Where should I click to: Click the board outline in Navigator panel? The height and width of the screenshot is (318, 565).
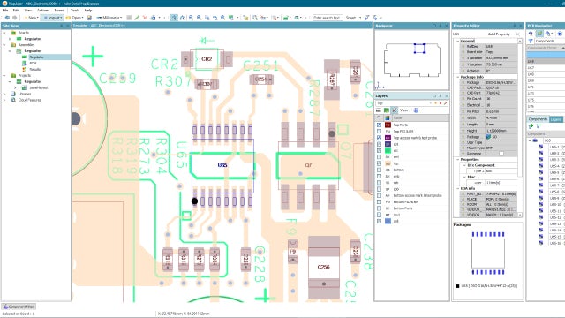[x=412, y=60]
